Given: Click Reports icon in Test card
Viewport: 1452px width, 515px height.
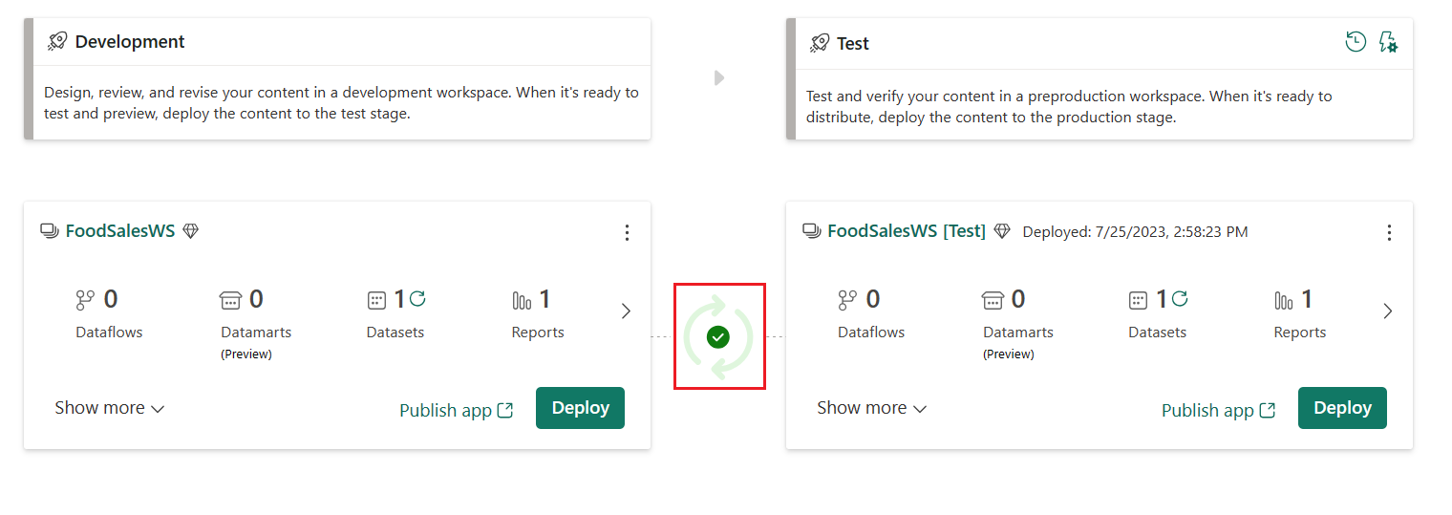Looking at the screenshot, I should [x=1284, y=301].
